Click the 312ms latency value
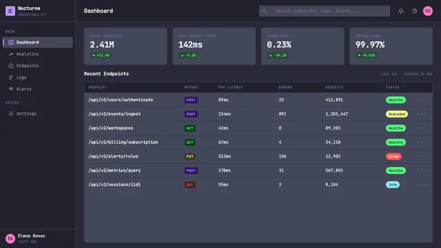Image resolution: width=441 pixels, height=248 pixels. pyautogui.click(x=224, y=157)
